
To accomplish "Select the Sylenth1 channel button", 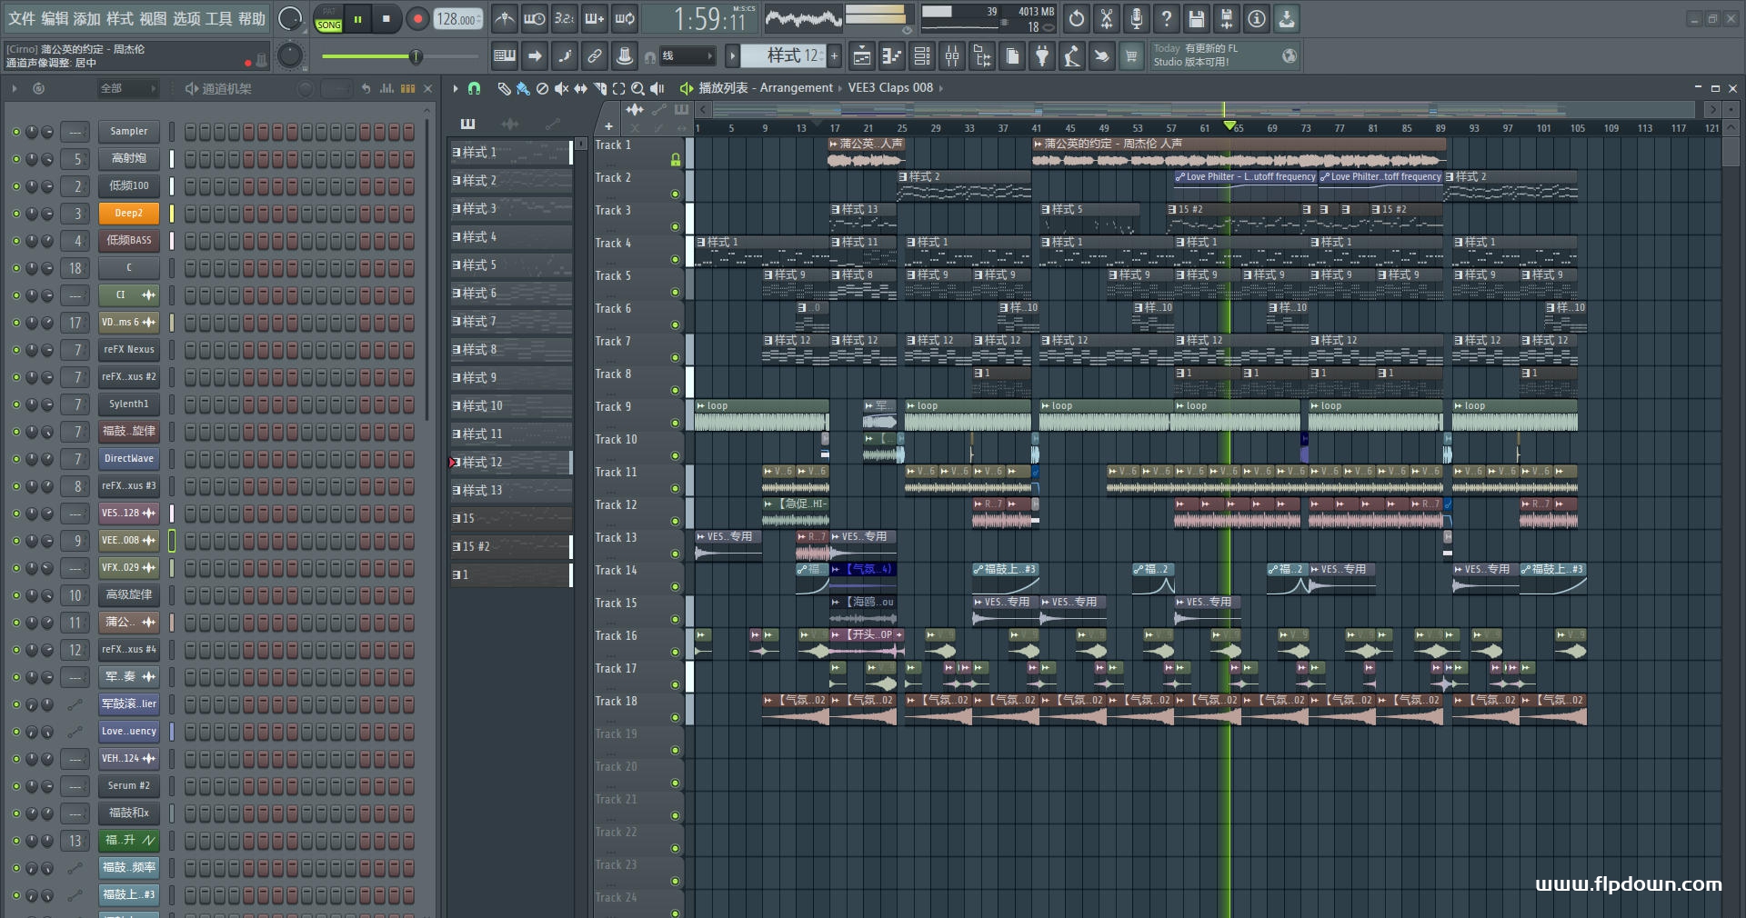I will coord(128,404).
